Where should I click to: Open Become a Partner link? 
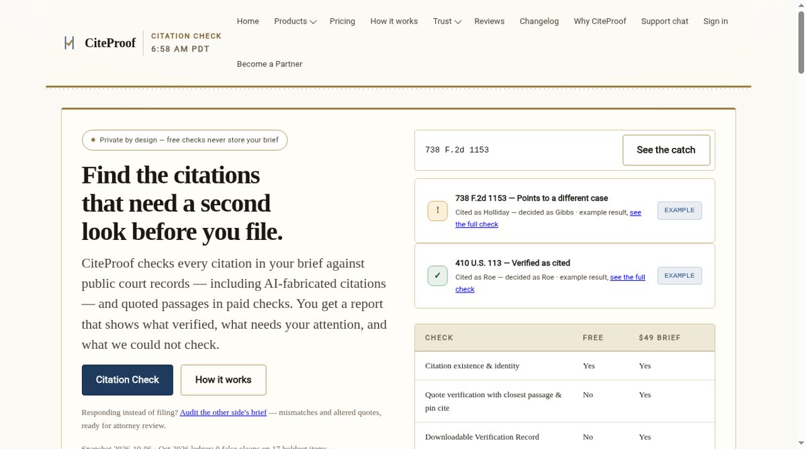[269, 65]
